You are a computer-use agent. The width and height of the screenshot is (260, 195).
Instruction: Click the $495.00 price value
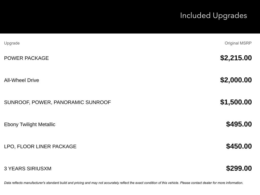239,124
